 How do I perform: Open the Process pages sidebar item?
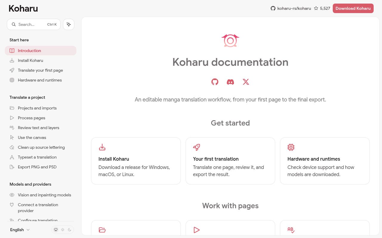(41, 118)
